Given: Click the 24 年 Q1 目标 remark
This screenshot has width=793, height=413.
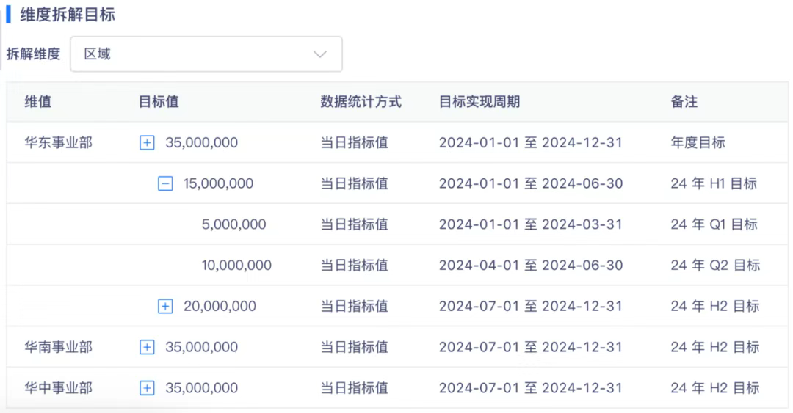Looking at the screenshot, I should (713, 224).
